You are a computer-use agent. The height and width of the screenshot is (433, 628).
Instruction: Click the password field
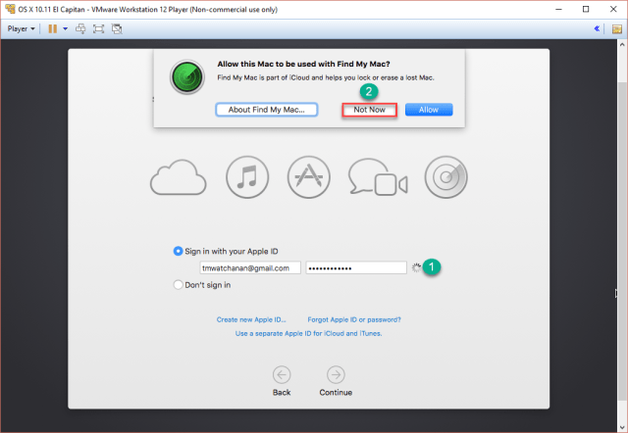click(x=356, y=267)
